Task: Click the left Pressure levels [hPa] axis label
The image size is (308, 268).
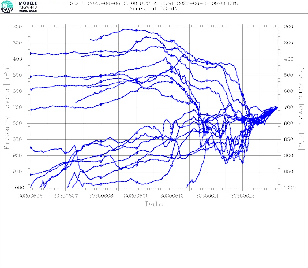Action: click(x=6, y=107)
